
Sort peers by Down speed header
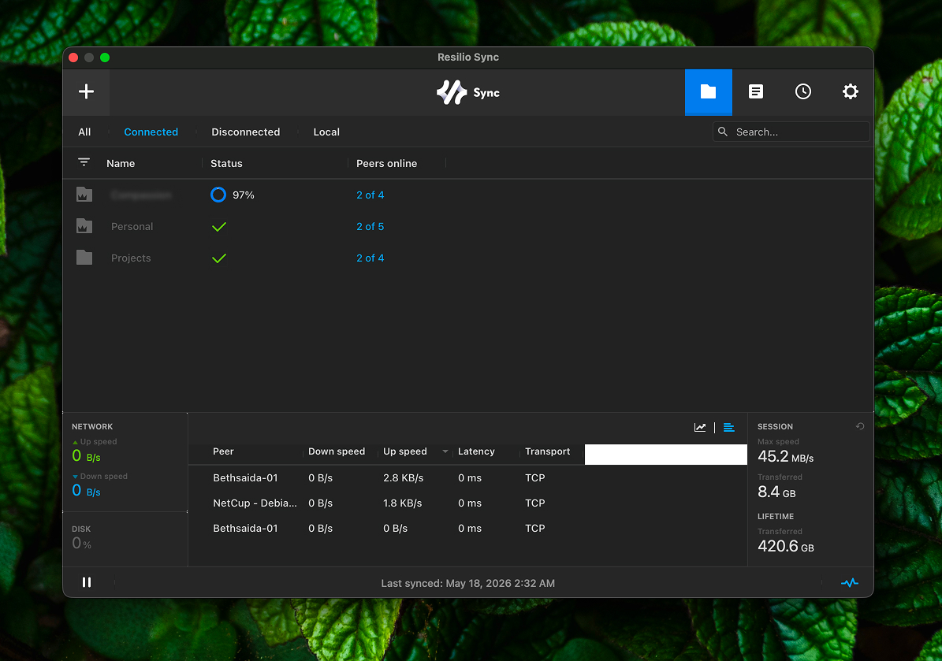point(337,451)
